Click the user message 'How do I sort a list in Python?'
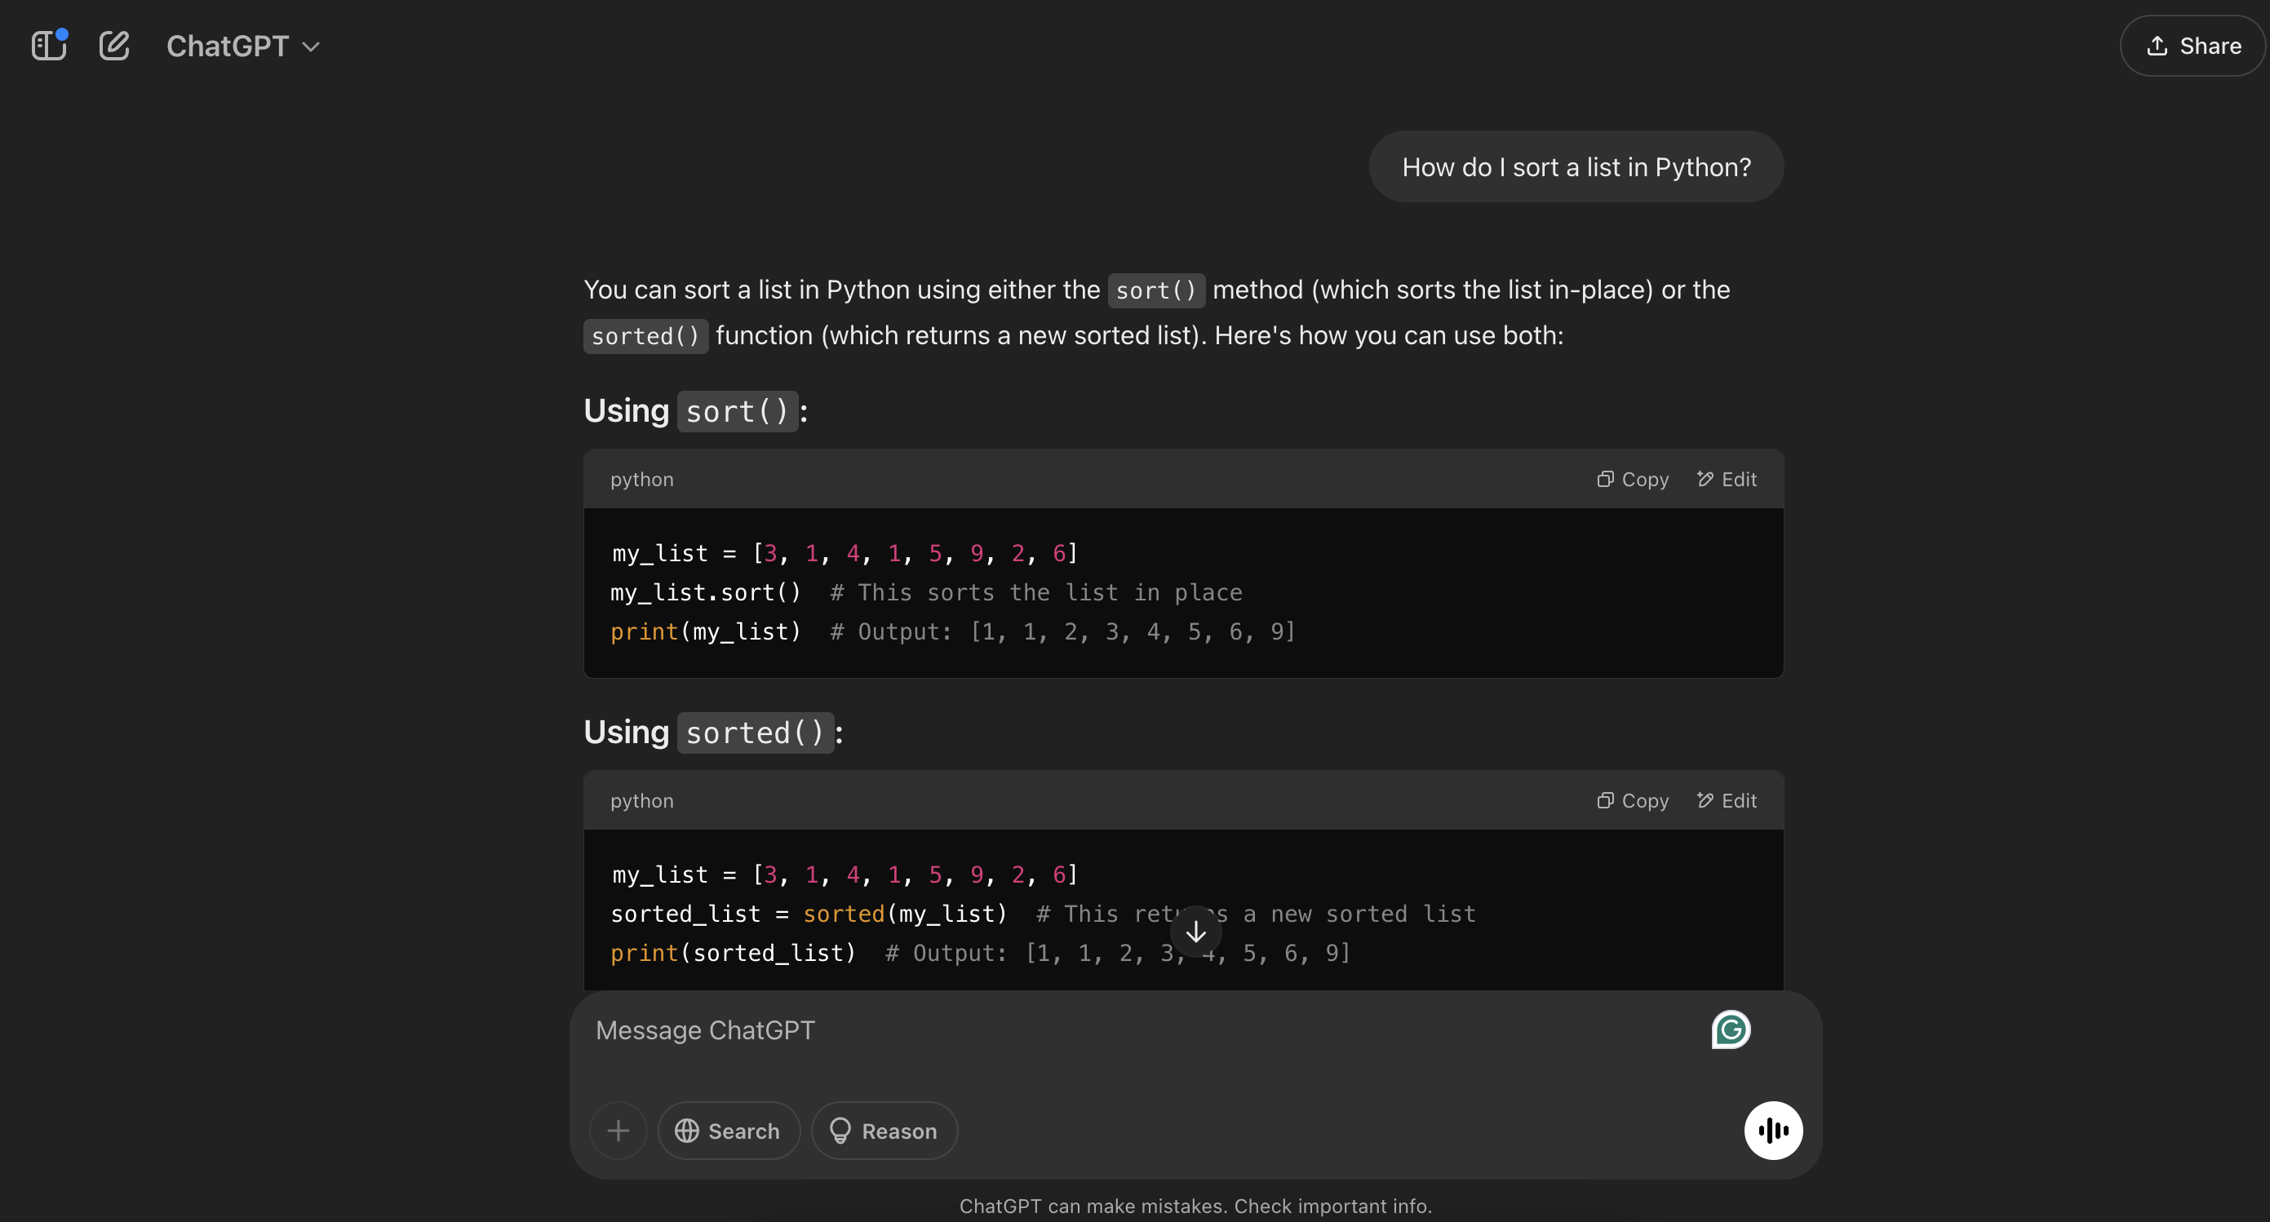This screenshot has width=2270, height=1222. (1576, 167)
